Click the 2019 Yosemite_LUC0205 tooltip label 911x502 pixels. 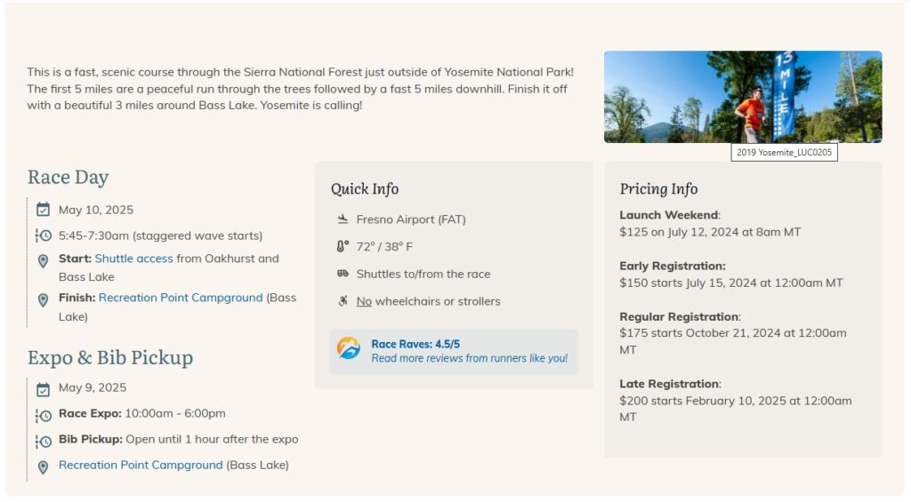784,152
